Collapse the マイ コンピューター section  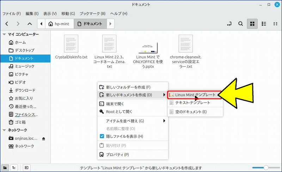coord(4,34)
